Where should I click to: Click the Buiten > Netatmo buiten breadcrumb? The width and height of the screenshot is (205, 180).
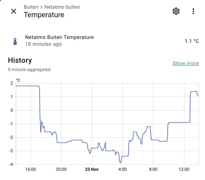(52, 7)
